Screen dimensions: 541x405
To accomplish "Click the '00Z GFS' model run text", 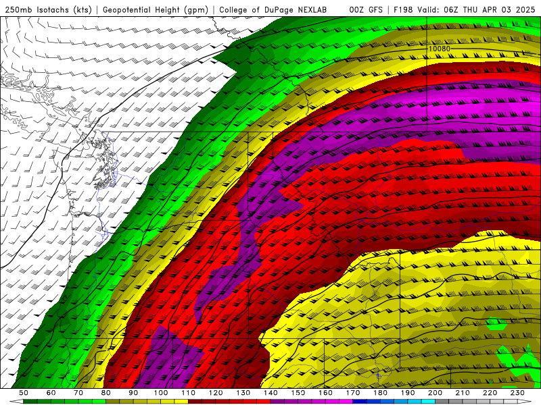I will coord(366,9).
